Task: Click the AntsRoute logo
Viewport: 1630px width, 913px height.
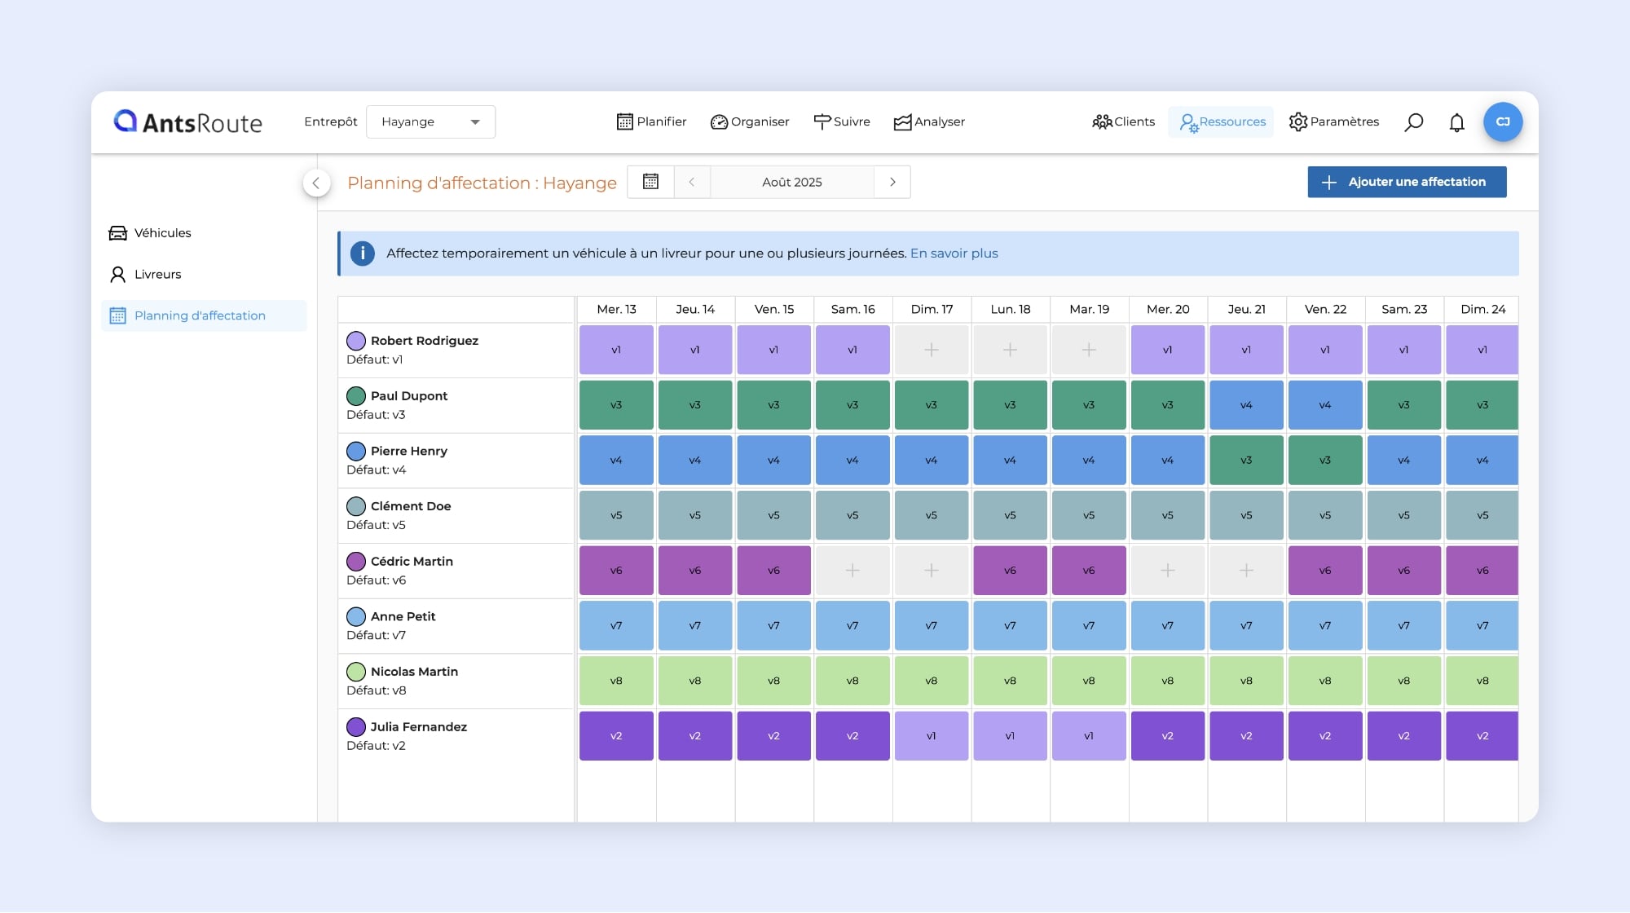Action: coord(188,122)
